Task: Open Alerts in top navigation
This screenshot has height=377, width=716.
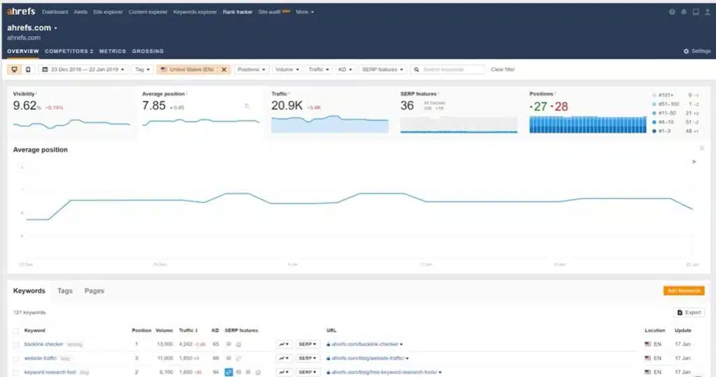Action: tap(80, 12)
